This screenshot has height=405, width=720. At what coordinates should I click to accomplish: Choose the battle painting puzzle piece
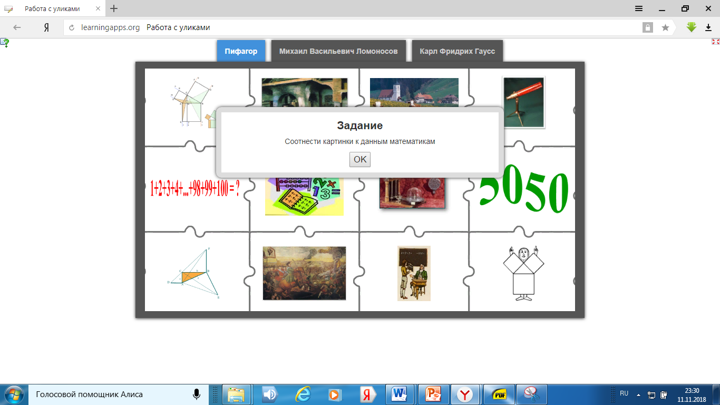[304, 273]
